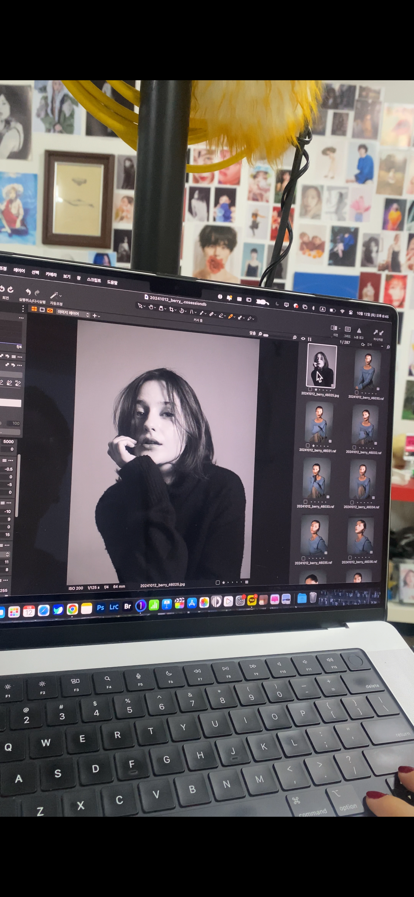Click the auto adjust magic wand icon
This screenshot has height=897, width=414.
click(54, 295)
